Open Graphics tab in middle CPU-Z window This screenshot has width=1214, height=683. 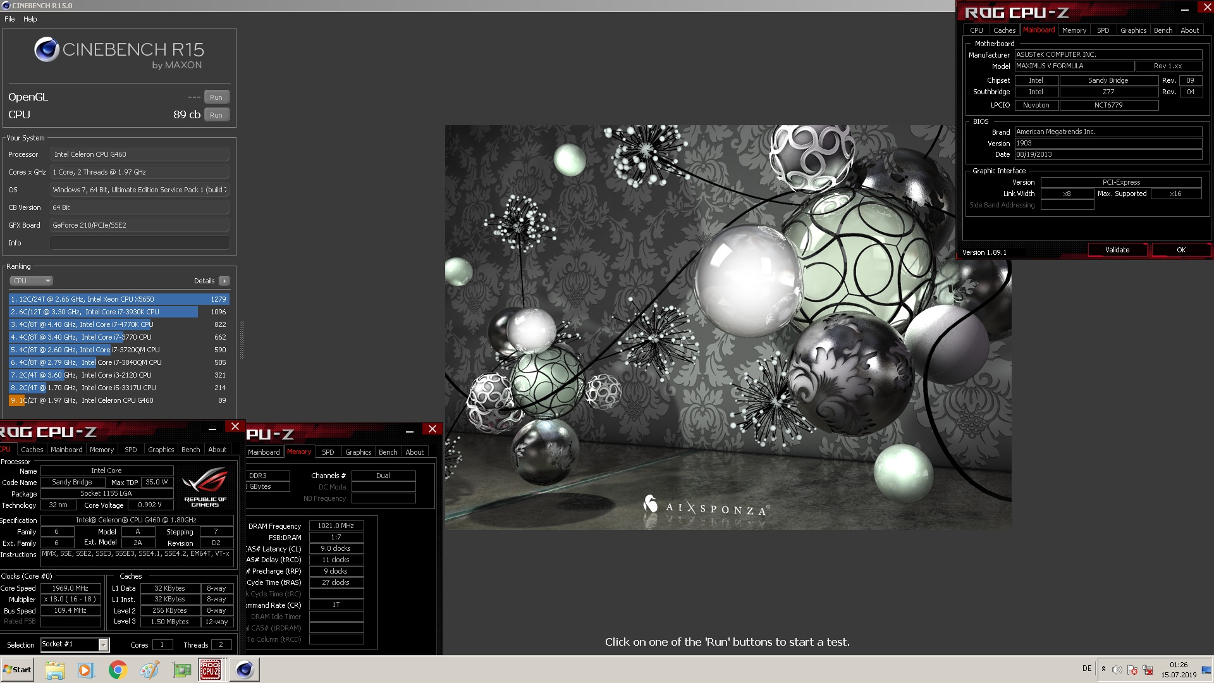coord(358,452)
